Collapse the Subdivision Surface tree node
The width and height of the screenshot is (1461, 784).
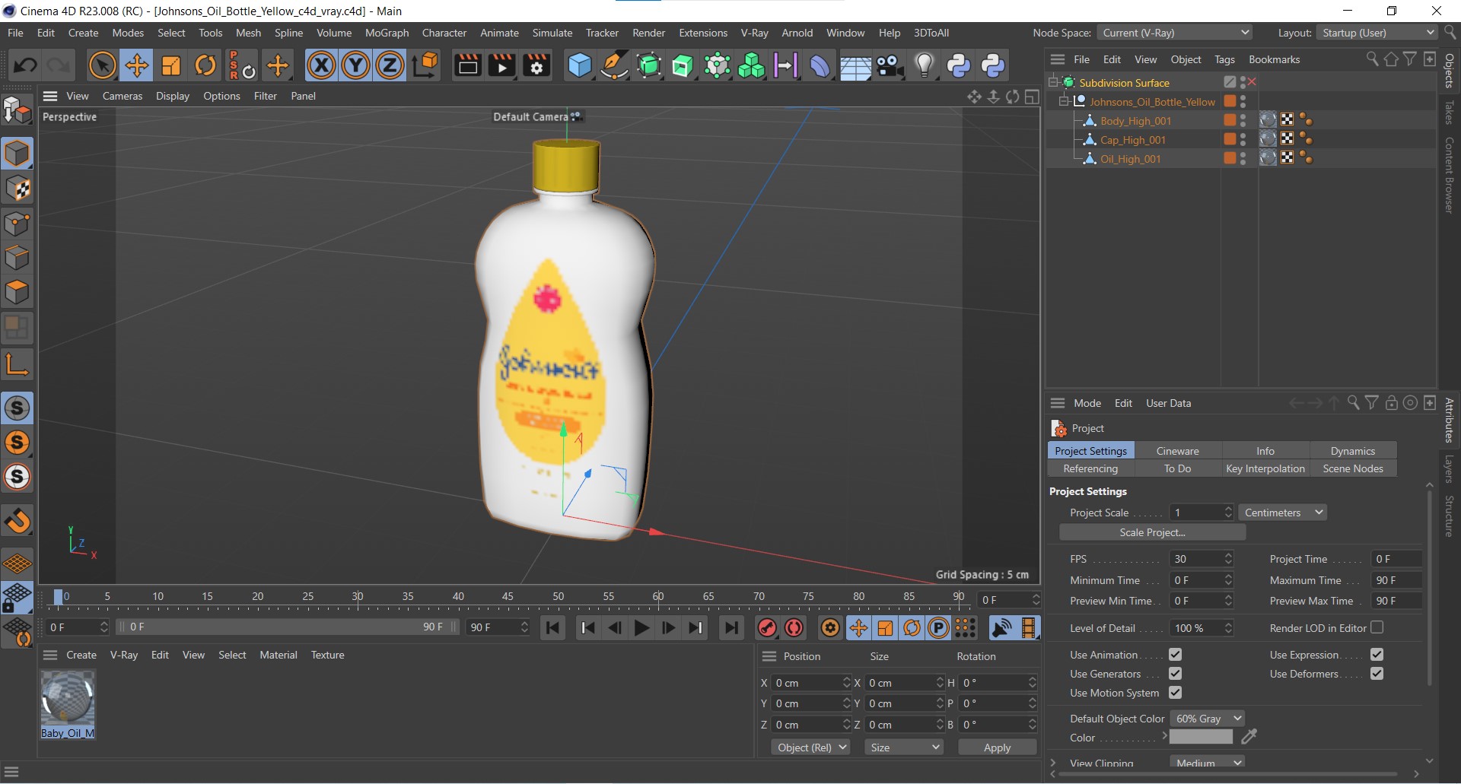pos(1054,82)
